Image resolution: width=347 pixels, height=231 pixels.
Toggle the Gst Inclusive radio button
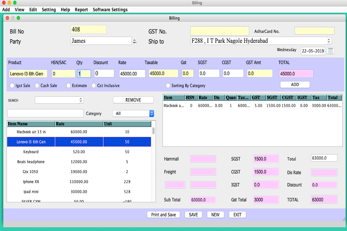point(94,86)
